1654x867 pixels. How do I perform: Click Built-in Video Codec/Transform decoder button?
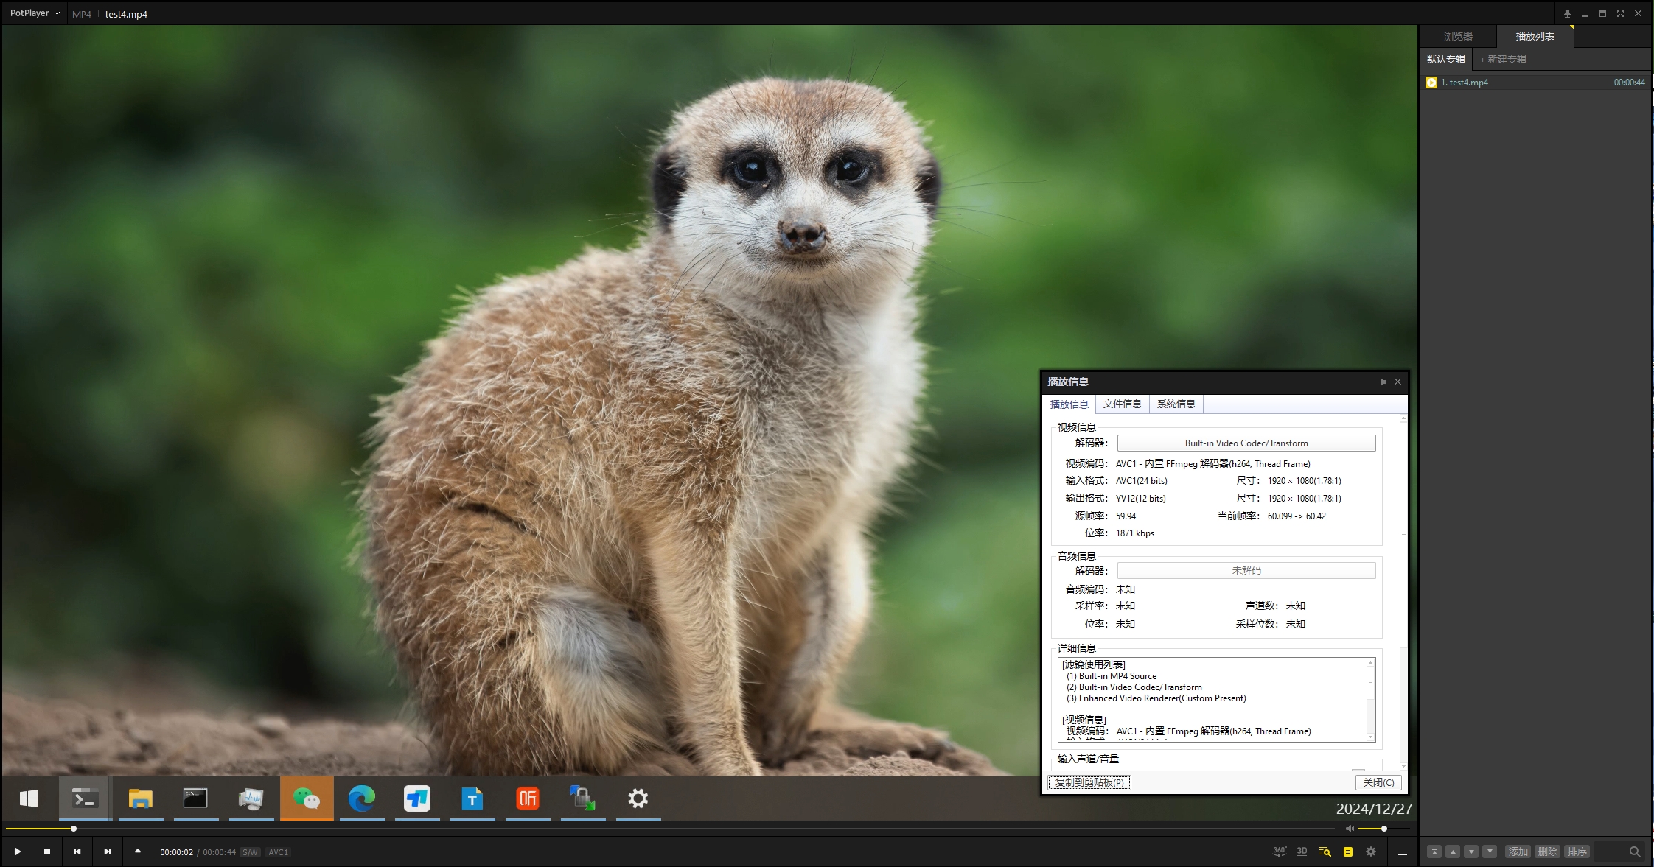pyautogui.click(x=1246, y=443)
